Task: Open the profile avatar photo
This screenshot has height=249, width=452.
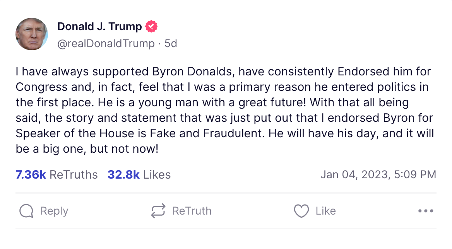Action: tap(32, 34)
